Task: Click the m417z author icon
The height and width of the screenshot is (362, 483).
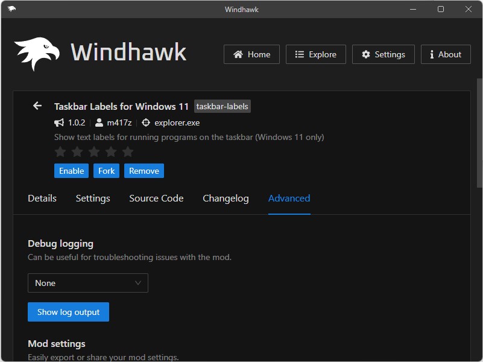Action: tap(97, 122)
